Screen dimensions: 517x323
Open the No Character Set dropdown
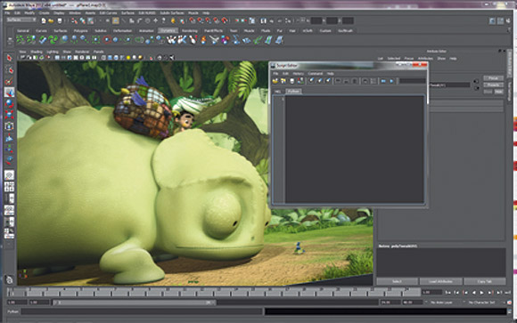coord(481,303)
